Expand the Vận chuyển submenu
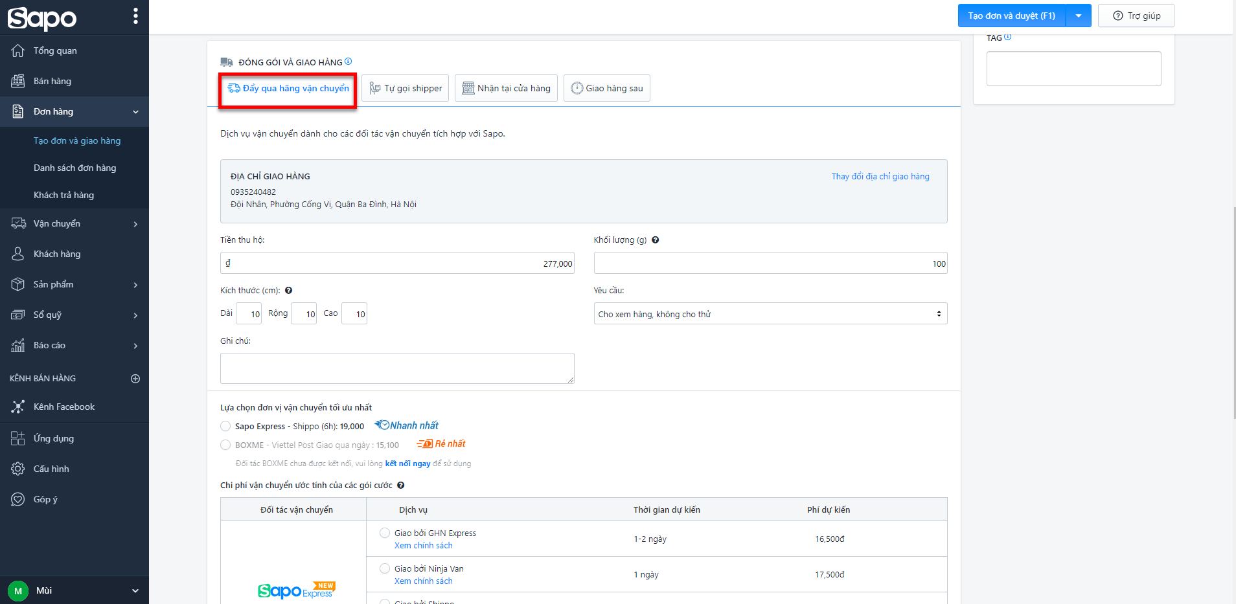Screen dimensions: 1236x604 point(135,224)
